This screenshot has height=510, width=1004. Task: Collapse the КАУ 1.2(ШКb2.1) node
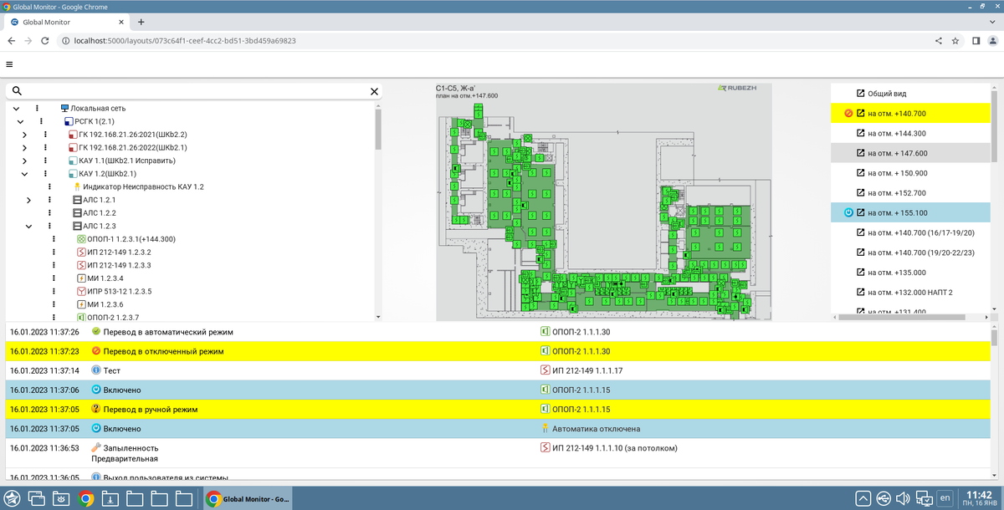pos(24,174)
